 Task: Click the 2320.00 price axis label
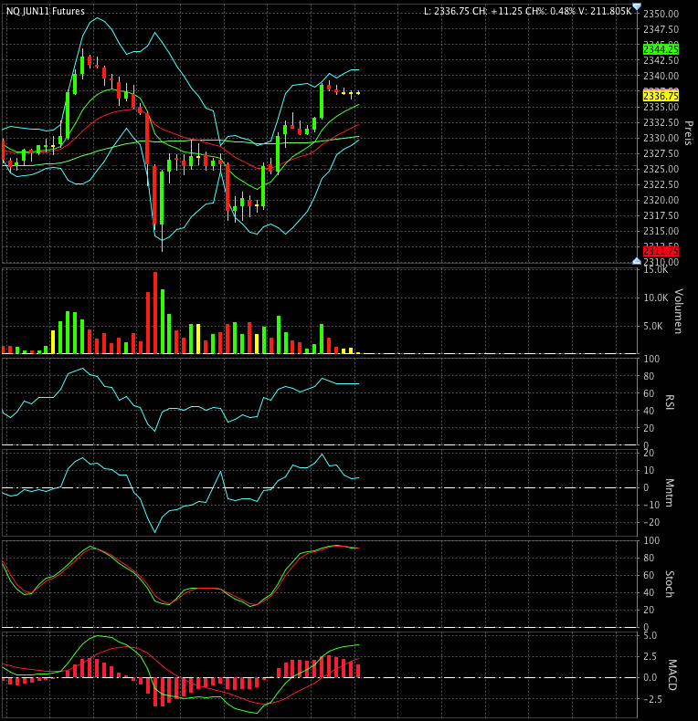pos(661,200)
